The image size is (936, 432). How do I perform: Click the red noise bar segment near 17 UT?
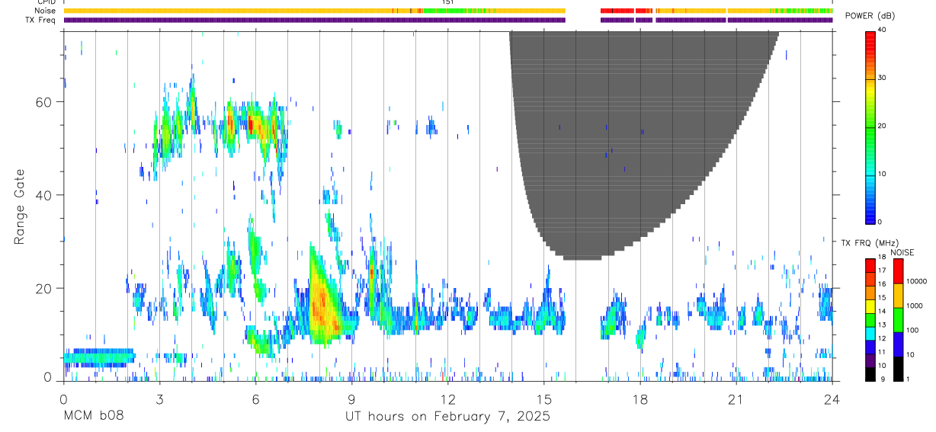[617, 11]
